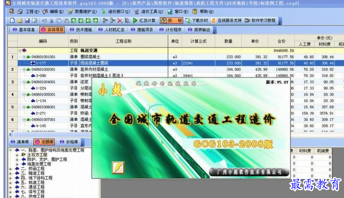Click the insert-child-row tree icon

coord(112,21)
